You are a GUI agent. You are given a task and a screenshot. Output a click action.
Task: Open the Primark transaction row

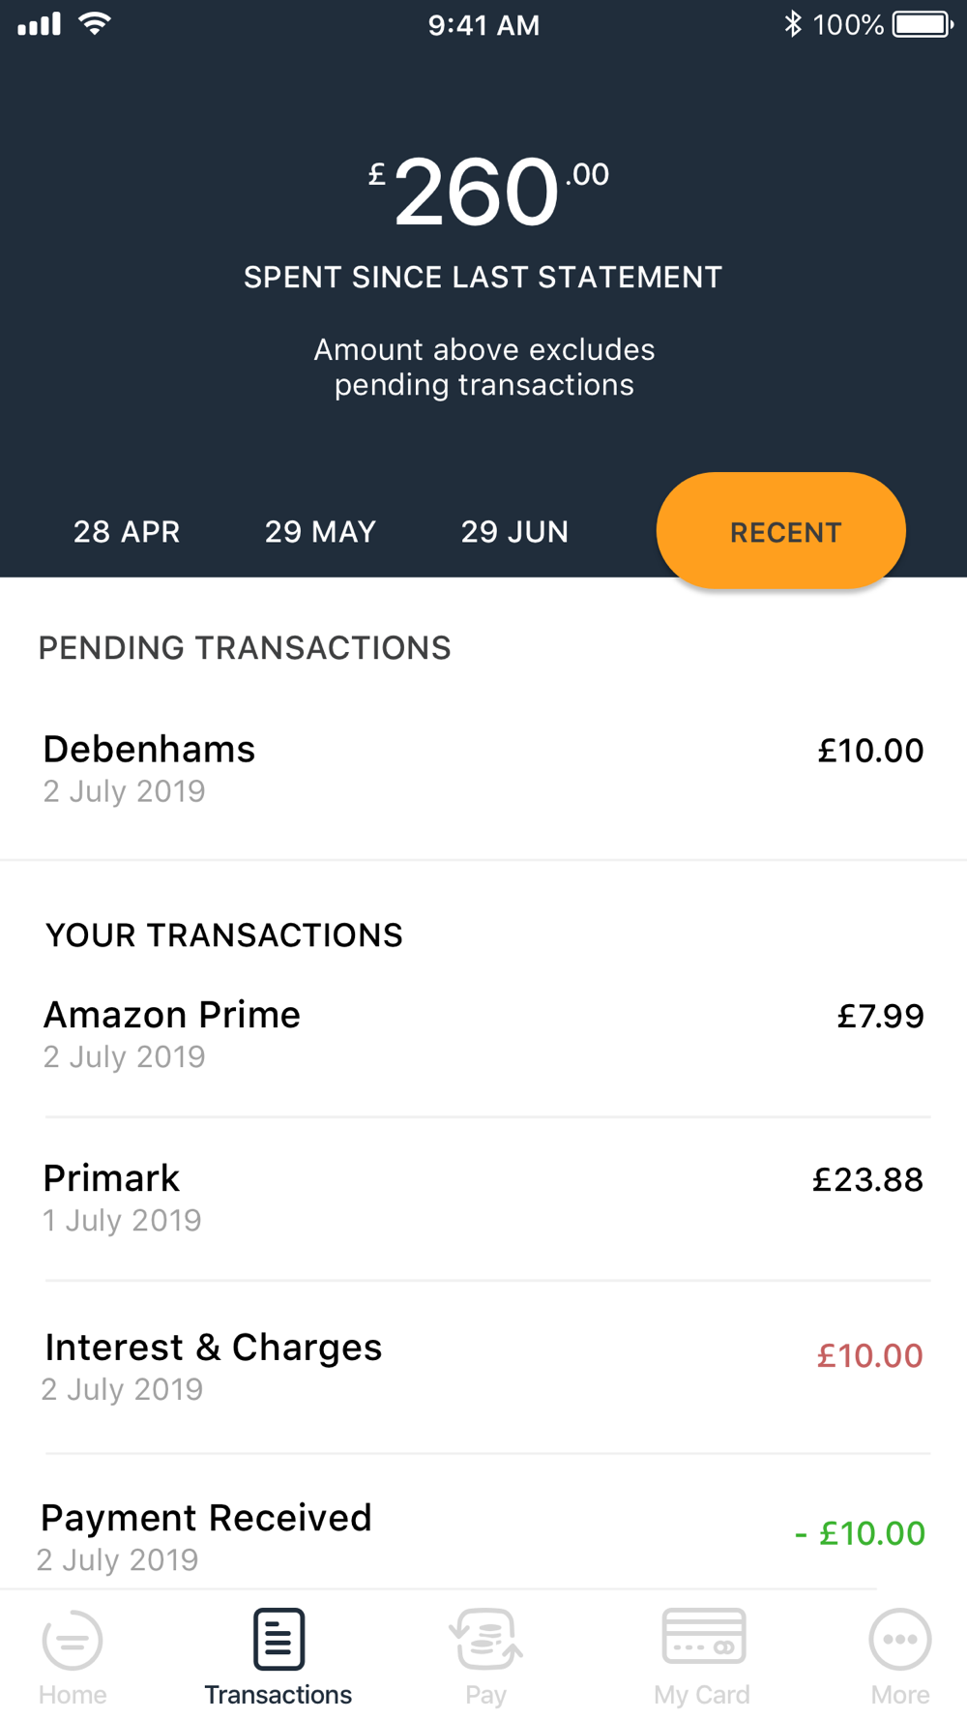coord(483,1199)
